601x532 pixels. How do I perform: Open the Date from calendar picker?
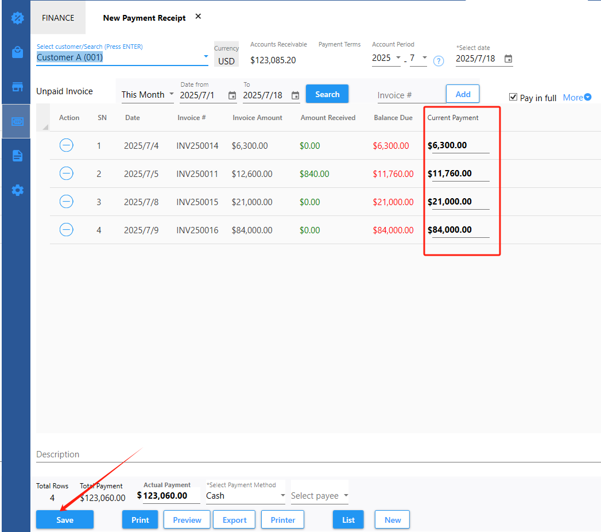tap(232, 95)
